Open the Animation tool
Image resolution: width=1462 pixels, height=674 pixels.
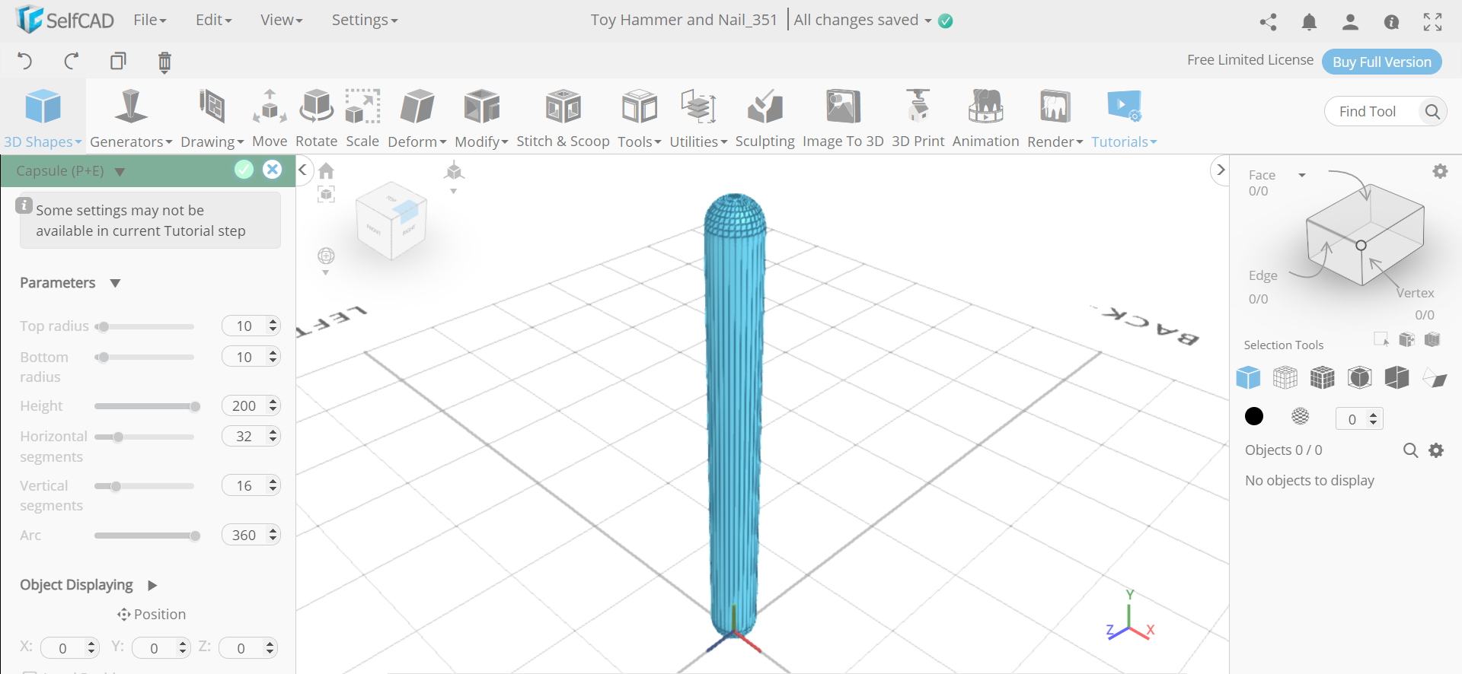pos(985,118)
